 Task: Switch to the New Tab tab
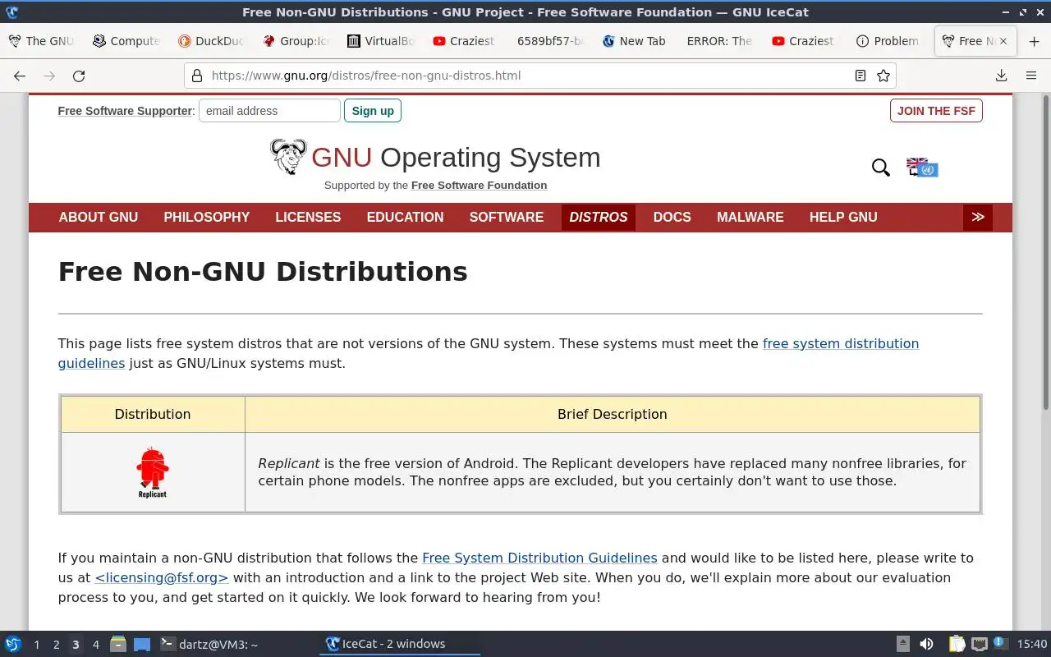click(x=635, y=41)
